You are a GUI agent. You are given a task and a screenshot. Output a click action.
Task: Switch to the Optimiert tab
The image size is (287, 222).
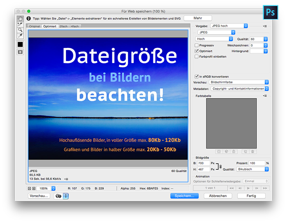click(x=50, y=26)
